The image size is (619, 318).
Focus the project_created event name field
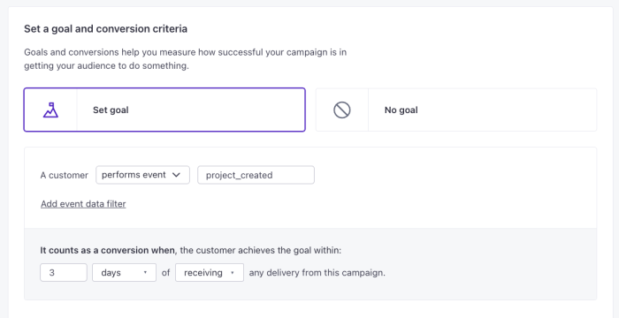coord(256,175)
